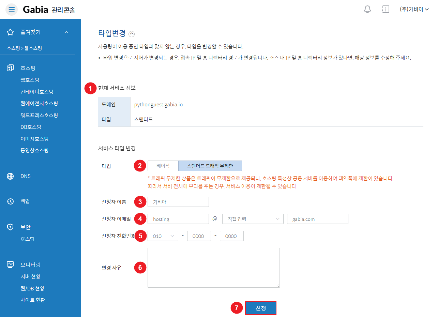The image size is (437, 317).
Task: Click the pythonguest.gabia.io domain value
Action: click(159, 105)
